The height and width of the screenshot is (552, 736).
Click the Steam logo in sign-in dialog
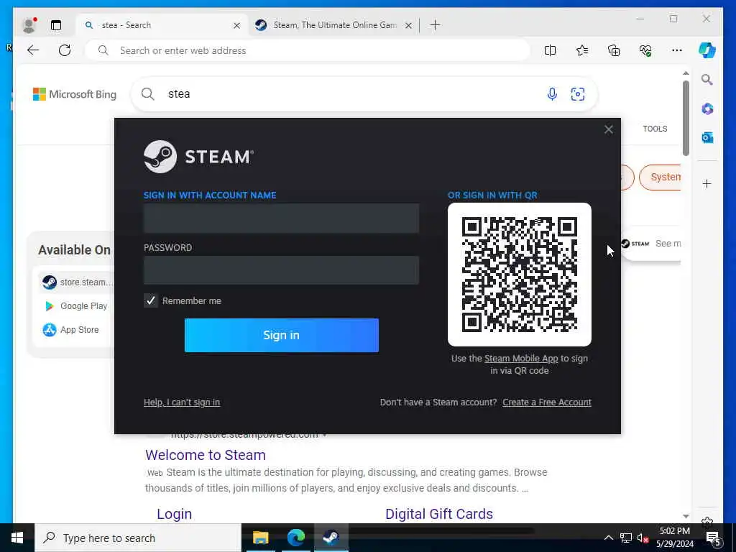(198, 157)
